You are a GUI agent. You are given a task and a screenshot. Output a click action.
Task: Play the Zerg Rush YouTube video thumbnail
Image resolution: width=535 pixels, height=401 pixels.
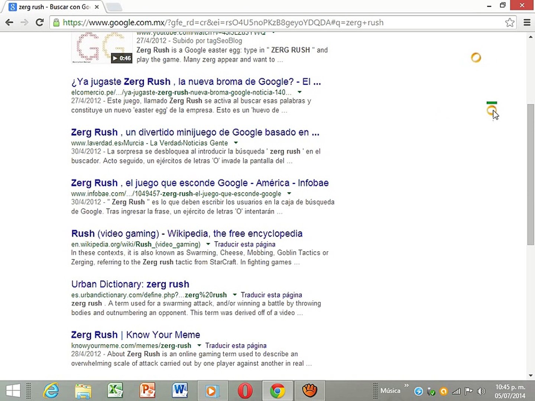[x=102, y=48]
